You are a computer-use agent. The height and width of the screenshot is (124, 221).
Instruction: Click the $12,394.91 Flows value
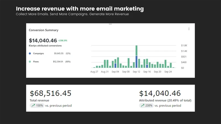58,61
